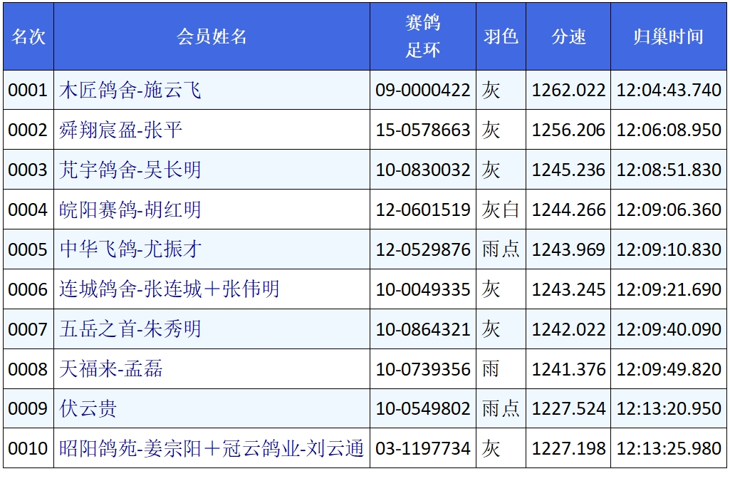
Task: Select speed value 1245.236
Action: click(x=568, y=170)
